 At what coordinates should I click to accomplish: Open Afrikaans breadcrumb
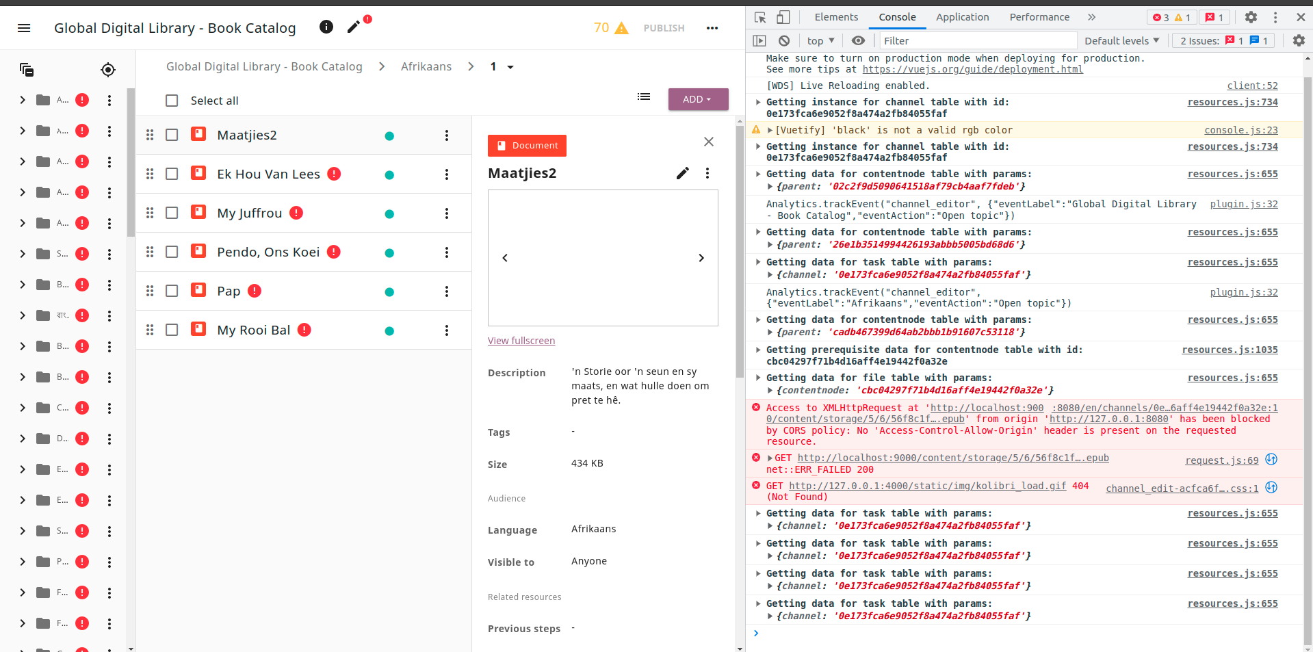426,66
